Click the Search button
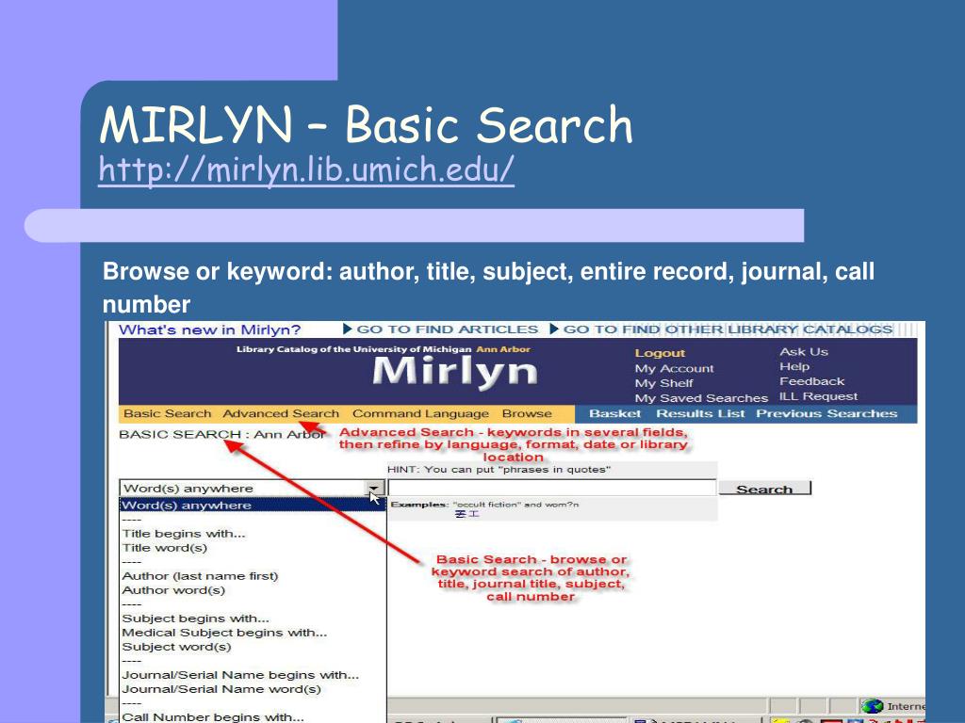Image resolution: width=965 pixels, height=723 pixels. tap(765, 489)
